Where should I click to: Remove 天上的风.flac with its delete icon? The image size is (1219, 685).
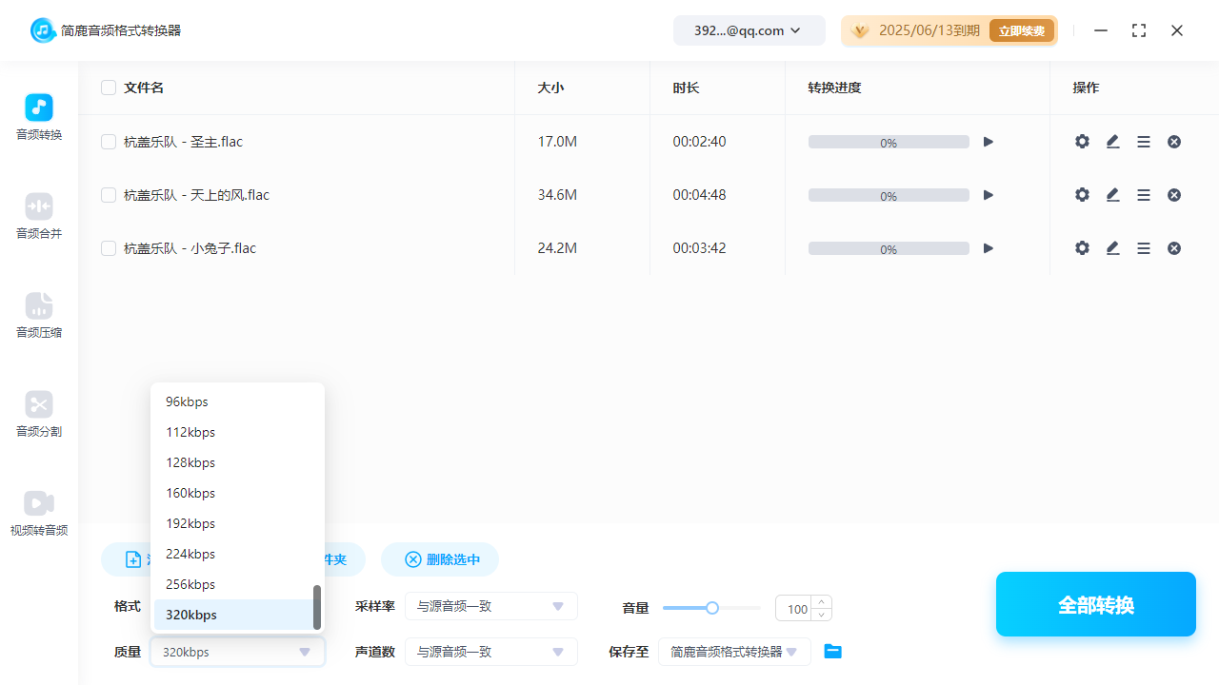click(1173, 194)
